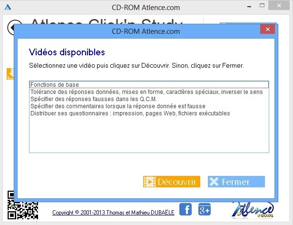This screenshot has width=293, height=225.
Task: Click the orange download icon behind dialog
Action: tap(10, 73)
